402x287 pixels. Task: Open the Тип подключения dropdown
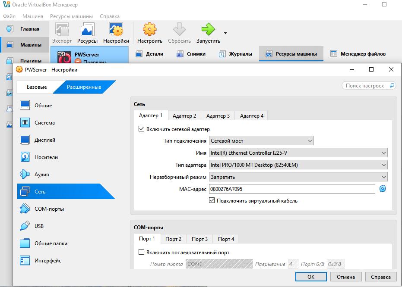pyautogui.click(x=261, y=141)
